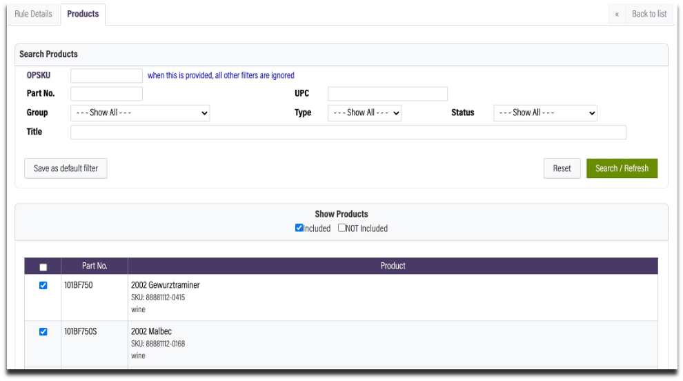Uncheck the Included checkbox
This screenshot has width=683, height=381.
[299, 228]
